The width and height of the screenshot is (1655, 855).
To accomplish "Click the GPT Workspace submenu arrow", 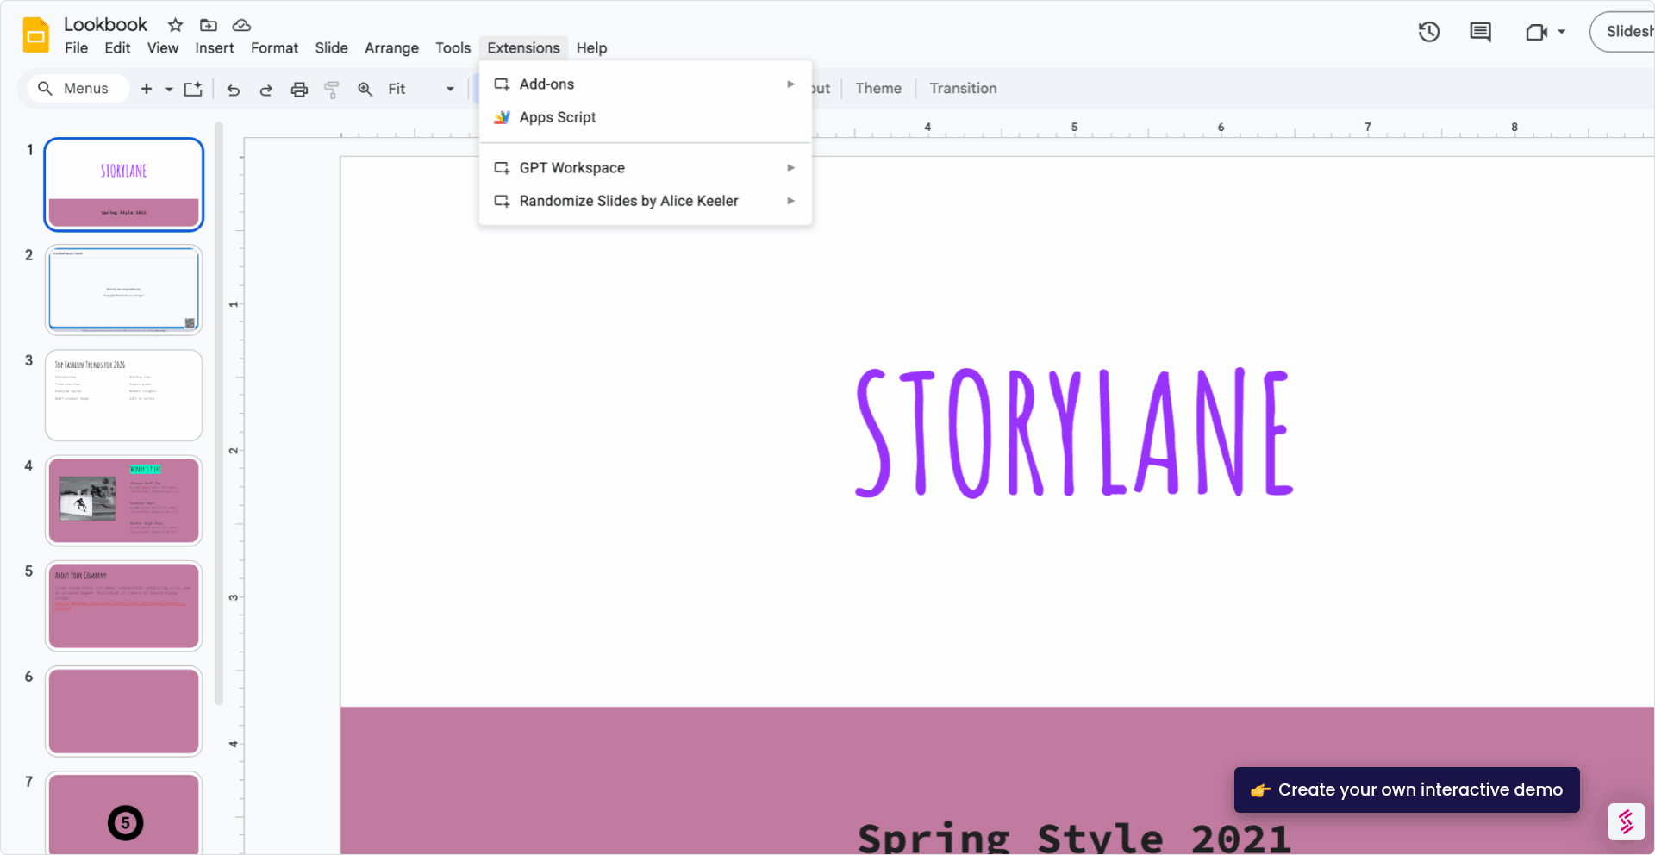I will [790, 168].
